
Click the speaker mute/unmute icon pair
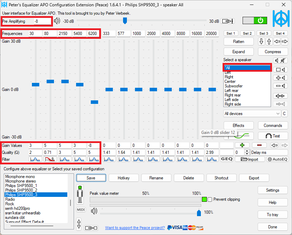(280, 60)
